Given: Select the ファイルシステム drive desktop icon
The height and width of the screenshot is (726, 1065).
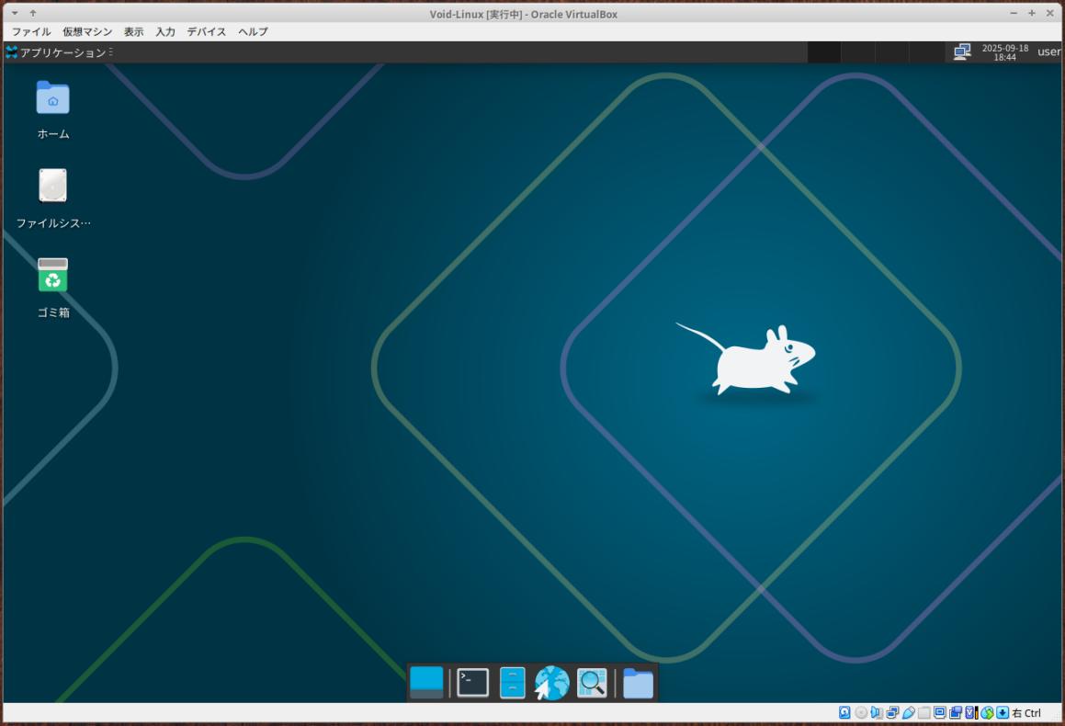Looking at the screenshot, I should click(x=53, y=199).
